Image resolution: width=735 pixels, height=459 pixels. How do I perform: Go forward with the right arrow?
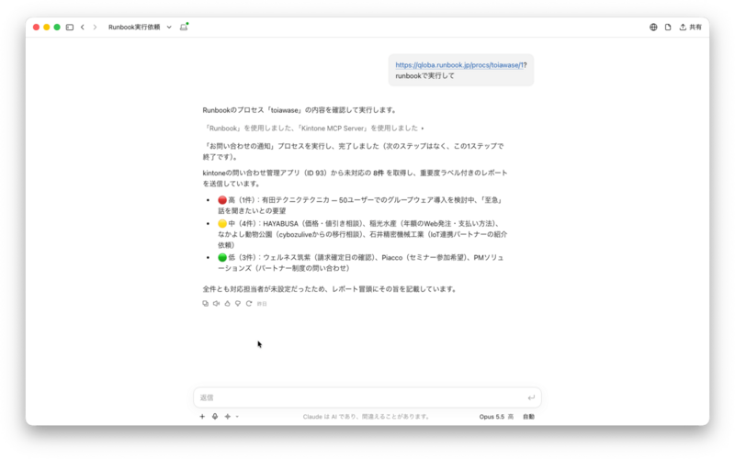[x=95, y=28]
